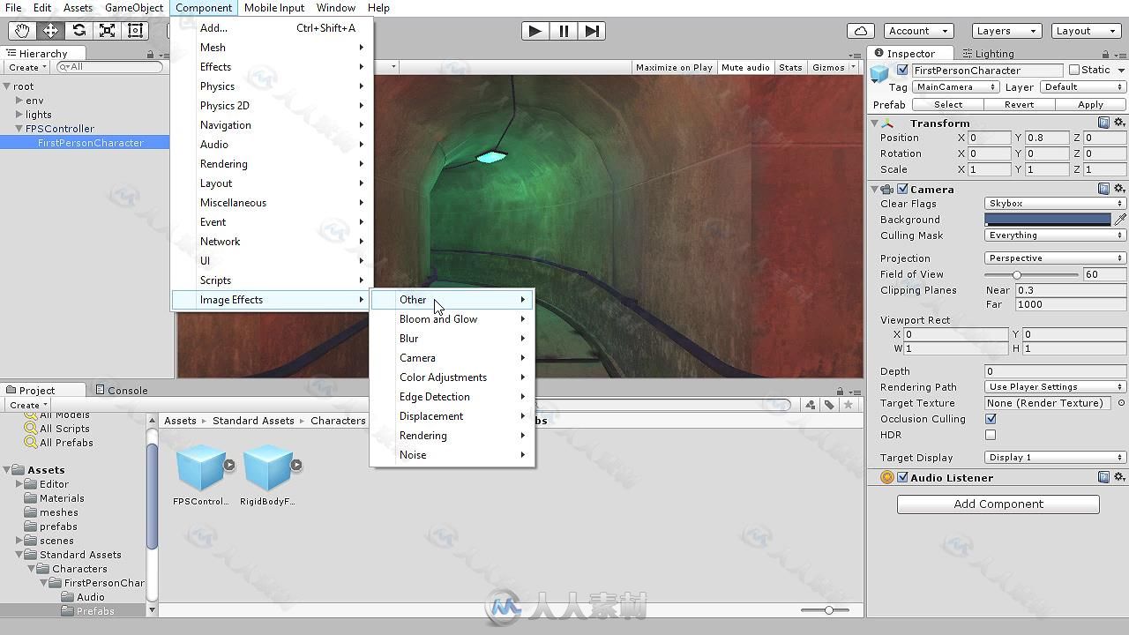Open the Account dropdown
This screenshot has height=635, width=1129.
tap(917, 31)
